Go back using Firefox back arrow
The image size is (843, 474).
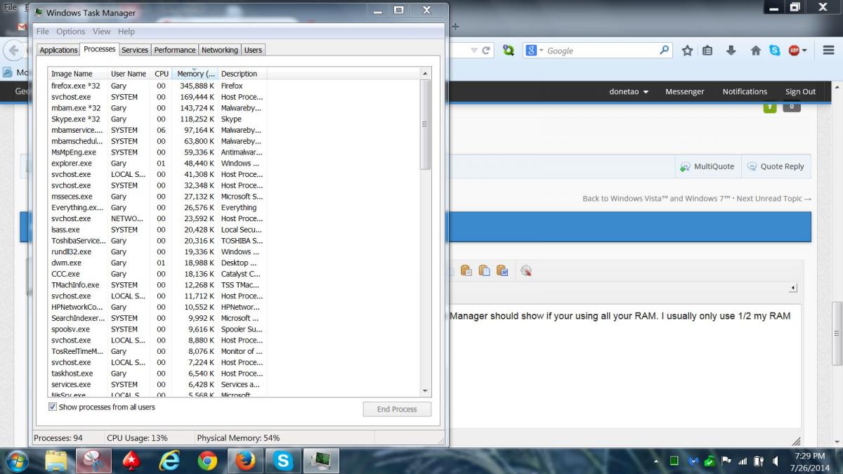coord(13,51)
